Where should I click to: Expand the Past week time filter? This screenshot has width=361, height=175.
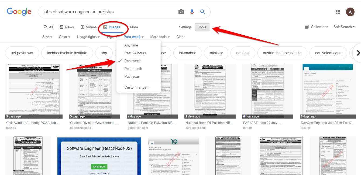coord(133,37)
